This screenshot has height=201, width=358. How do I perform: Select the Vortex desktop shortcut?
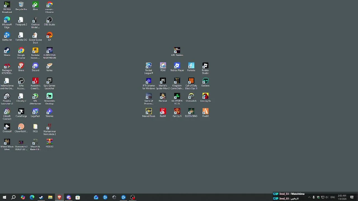pyautogui.click(x=50, y=67)
